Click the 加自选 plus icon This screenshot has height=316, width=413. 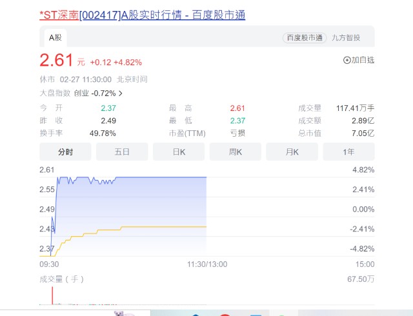coord(347,61)
